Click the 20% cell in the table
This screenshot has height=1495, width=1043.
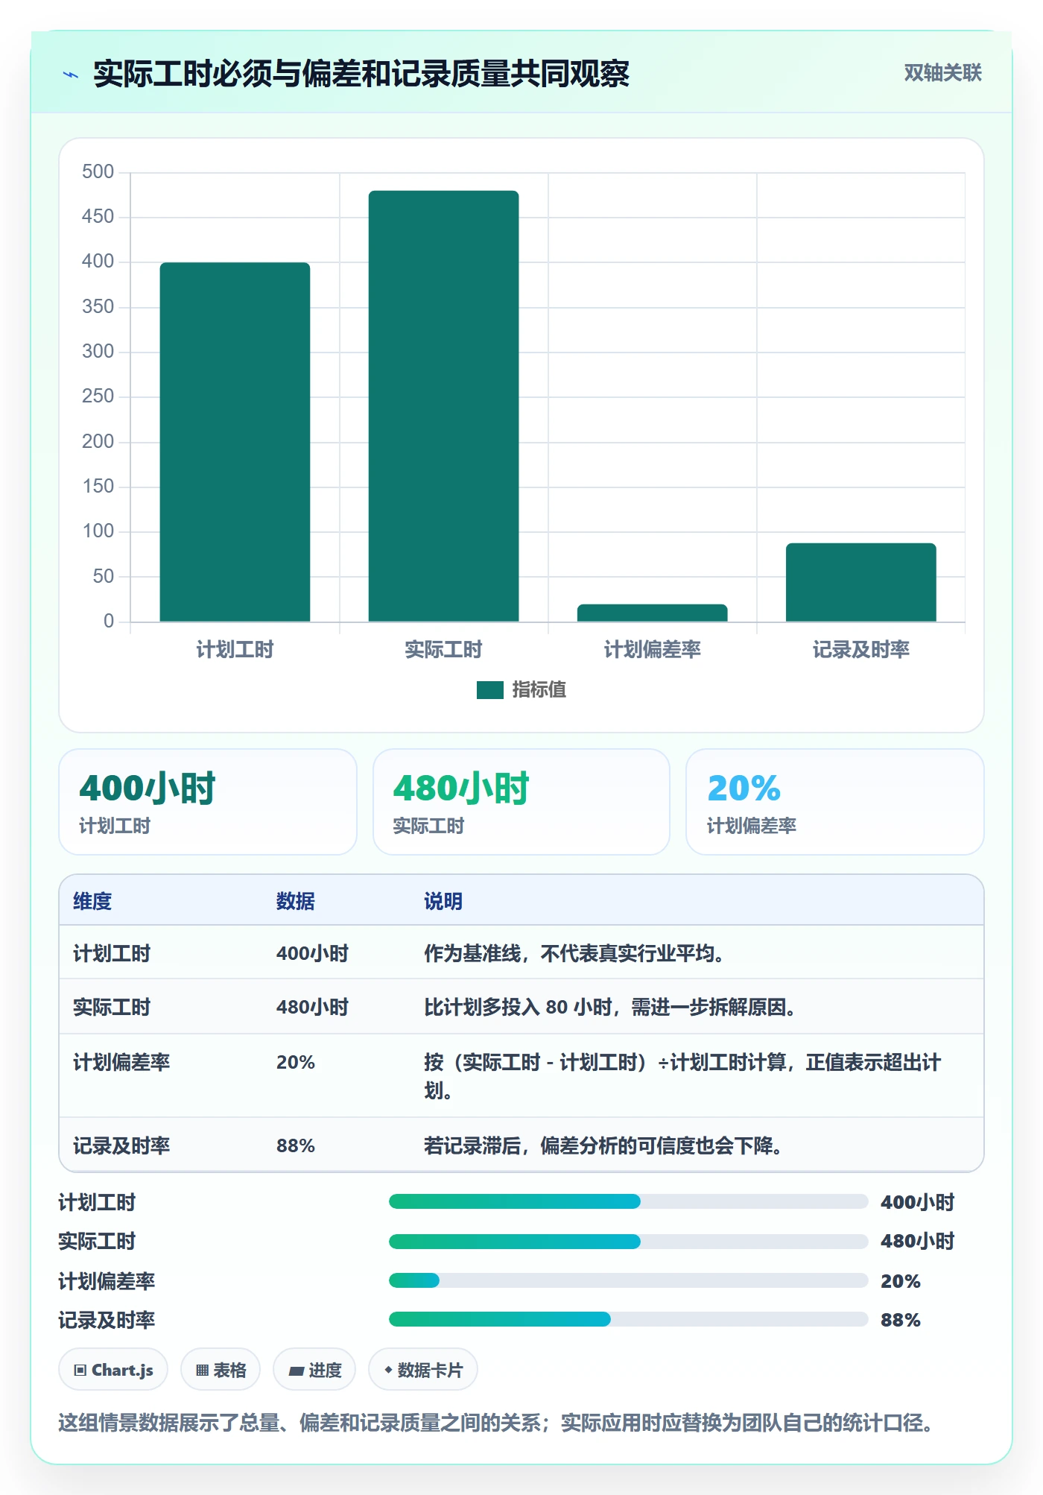[x=296, y=1062]
